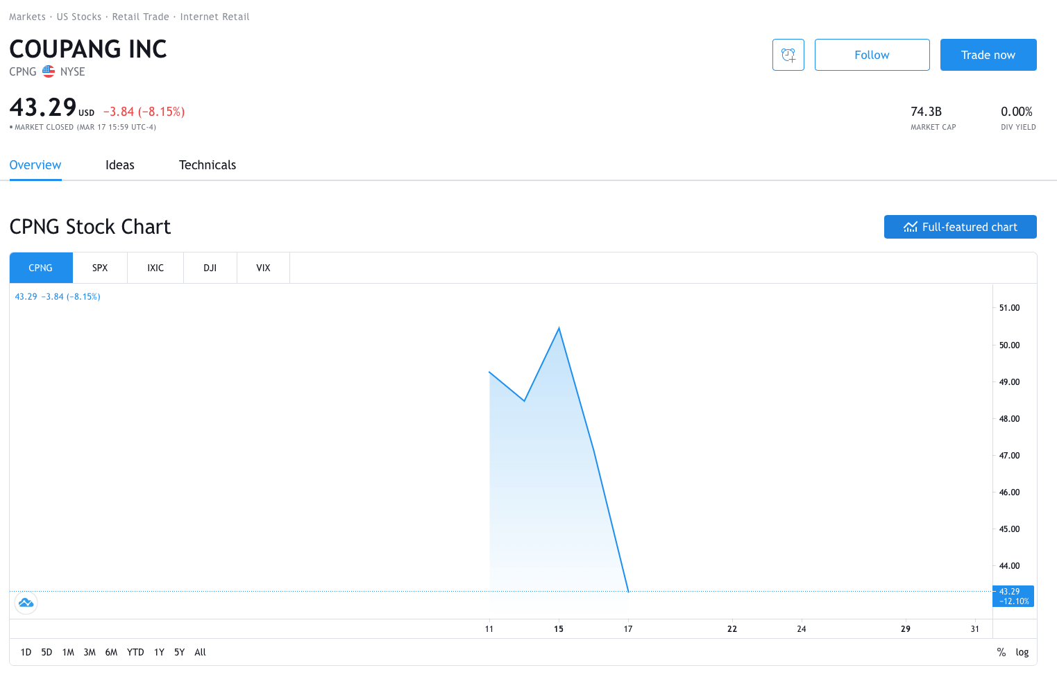1057x677 pixels.
Task: Select the VIX chart tab
Action: pos(263,268)
